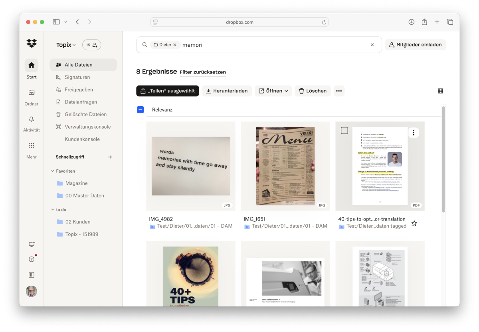Remove the Dieter folder filter chip

(175, 45)
